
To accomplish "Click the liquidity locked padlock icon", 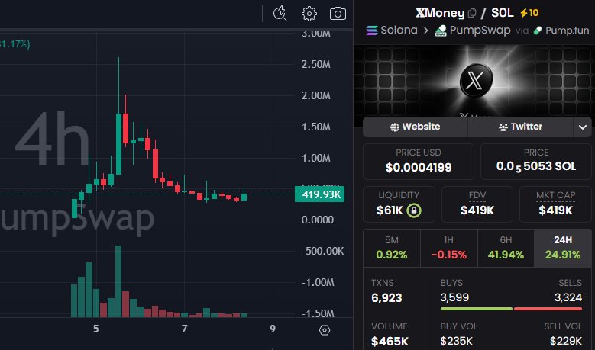I will tap(414, 210).
